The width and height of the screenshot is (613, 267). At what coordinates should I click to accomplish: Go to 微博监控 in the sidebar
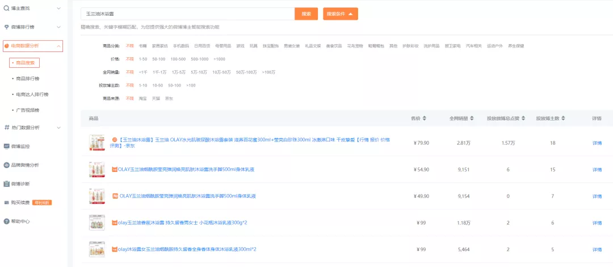20,146
